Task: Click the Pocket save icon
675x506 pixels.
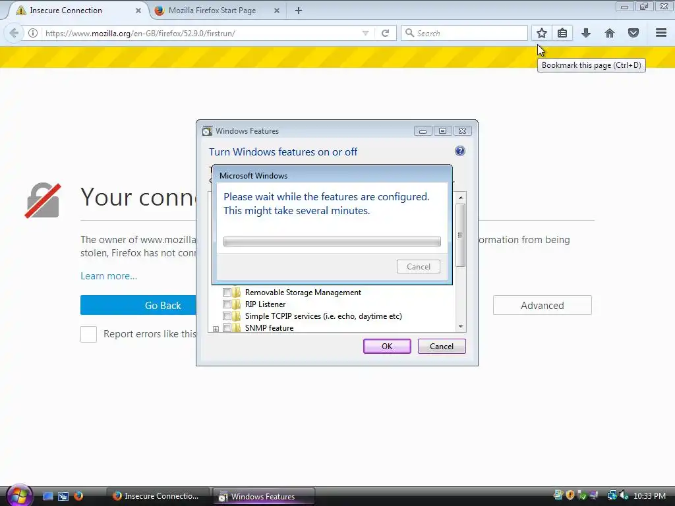Action: point(633,33)
